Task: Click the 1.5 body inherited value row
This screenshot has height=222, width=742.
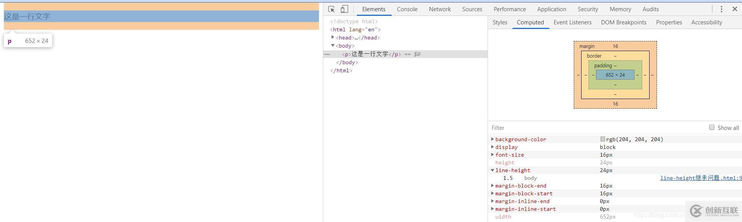Action: (x=615, y=178)
